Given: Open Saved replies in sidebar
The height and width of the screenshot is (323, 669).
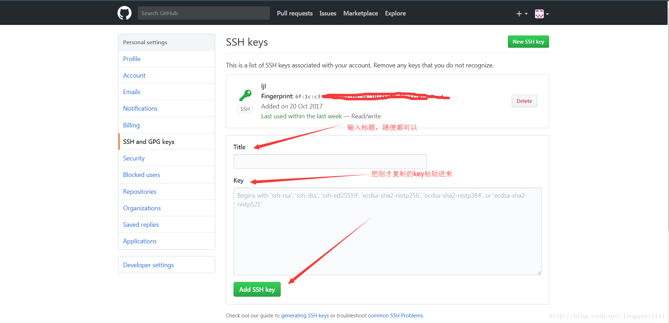Looking at the screenshot, I should pyautogui.click(x=167, y=225).
